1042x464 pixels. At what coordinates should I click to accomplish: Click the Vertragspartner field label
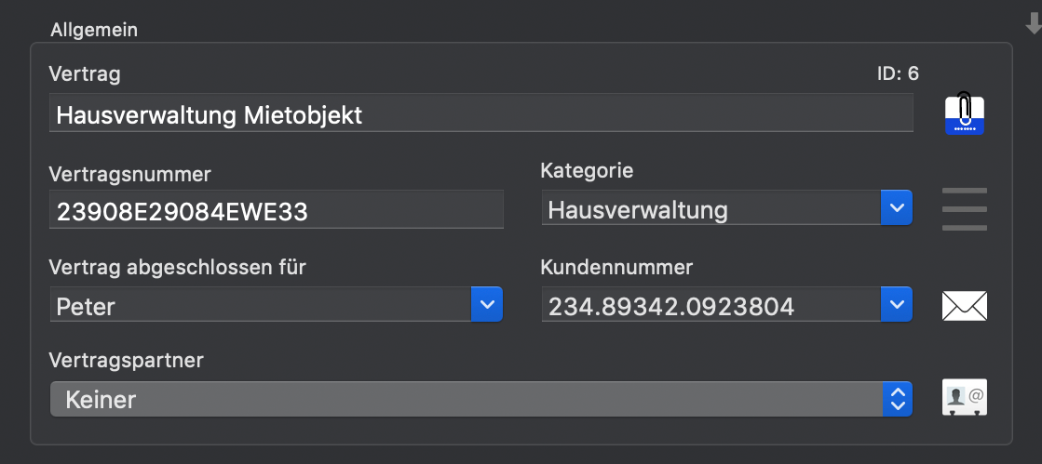(127, 361)
